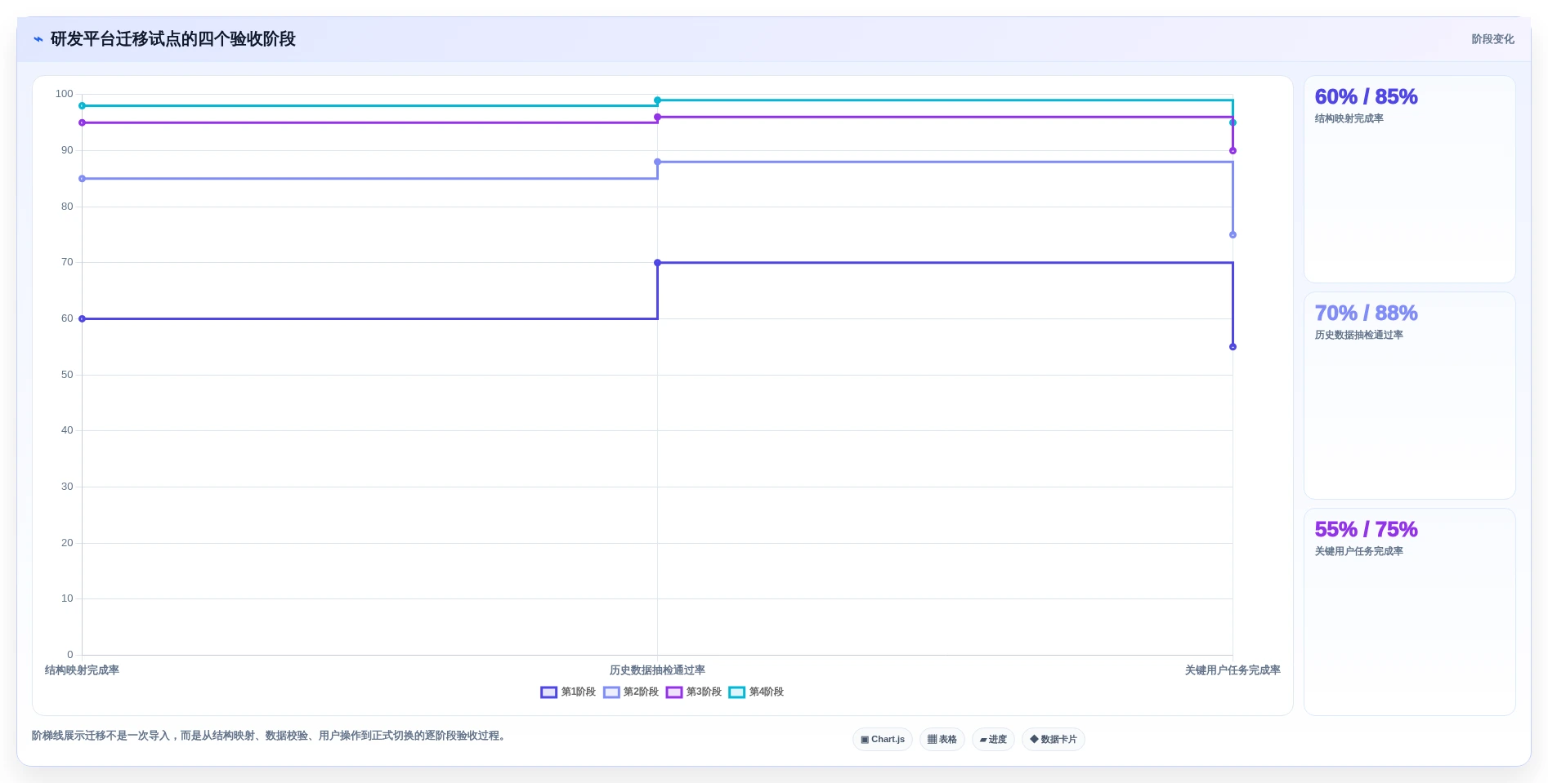The height and width of the screenshot is (783, 1548).
Task: Click x-axis label 历史数据抽检通过率
Action: tap(657, 670)
